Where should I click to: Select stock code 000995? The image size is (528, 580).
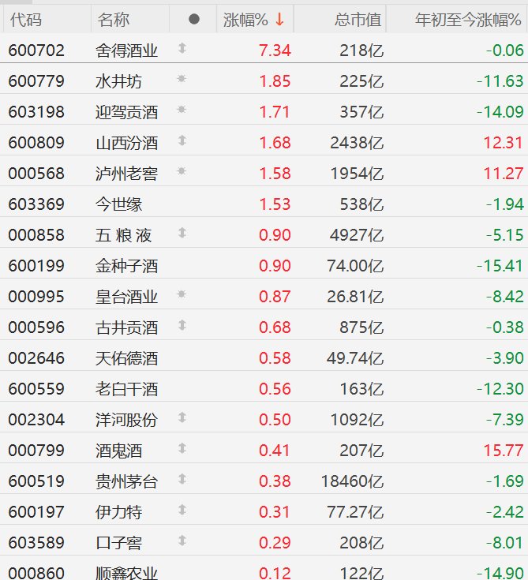36,296
